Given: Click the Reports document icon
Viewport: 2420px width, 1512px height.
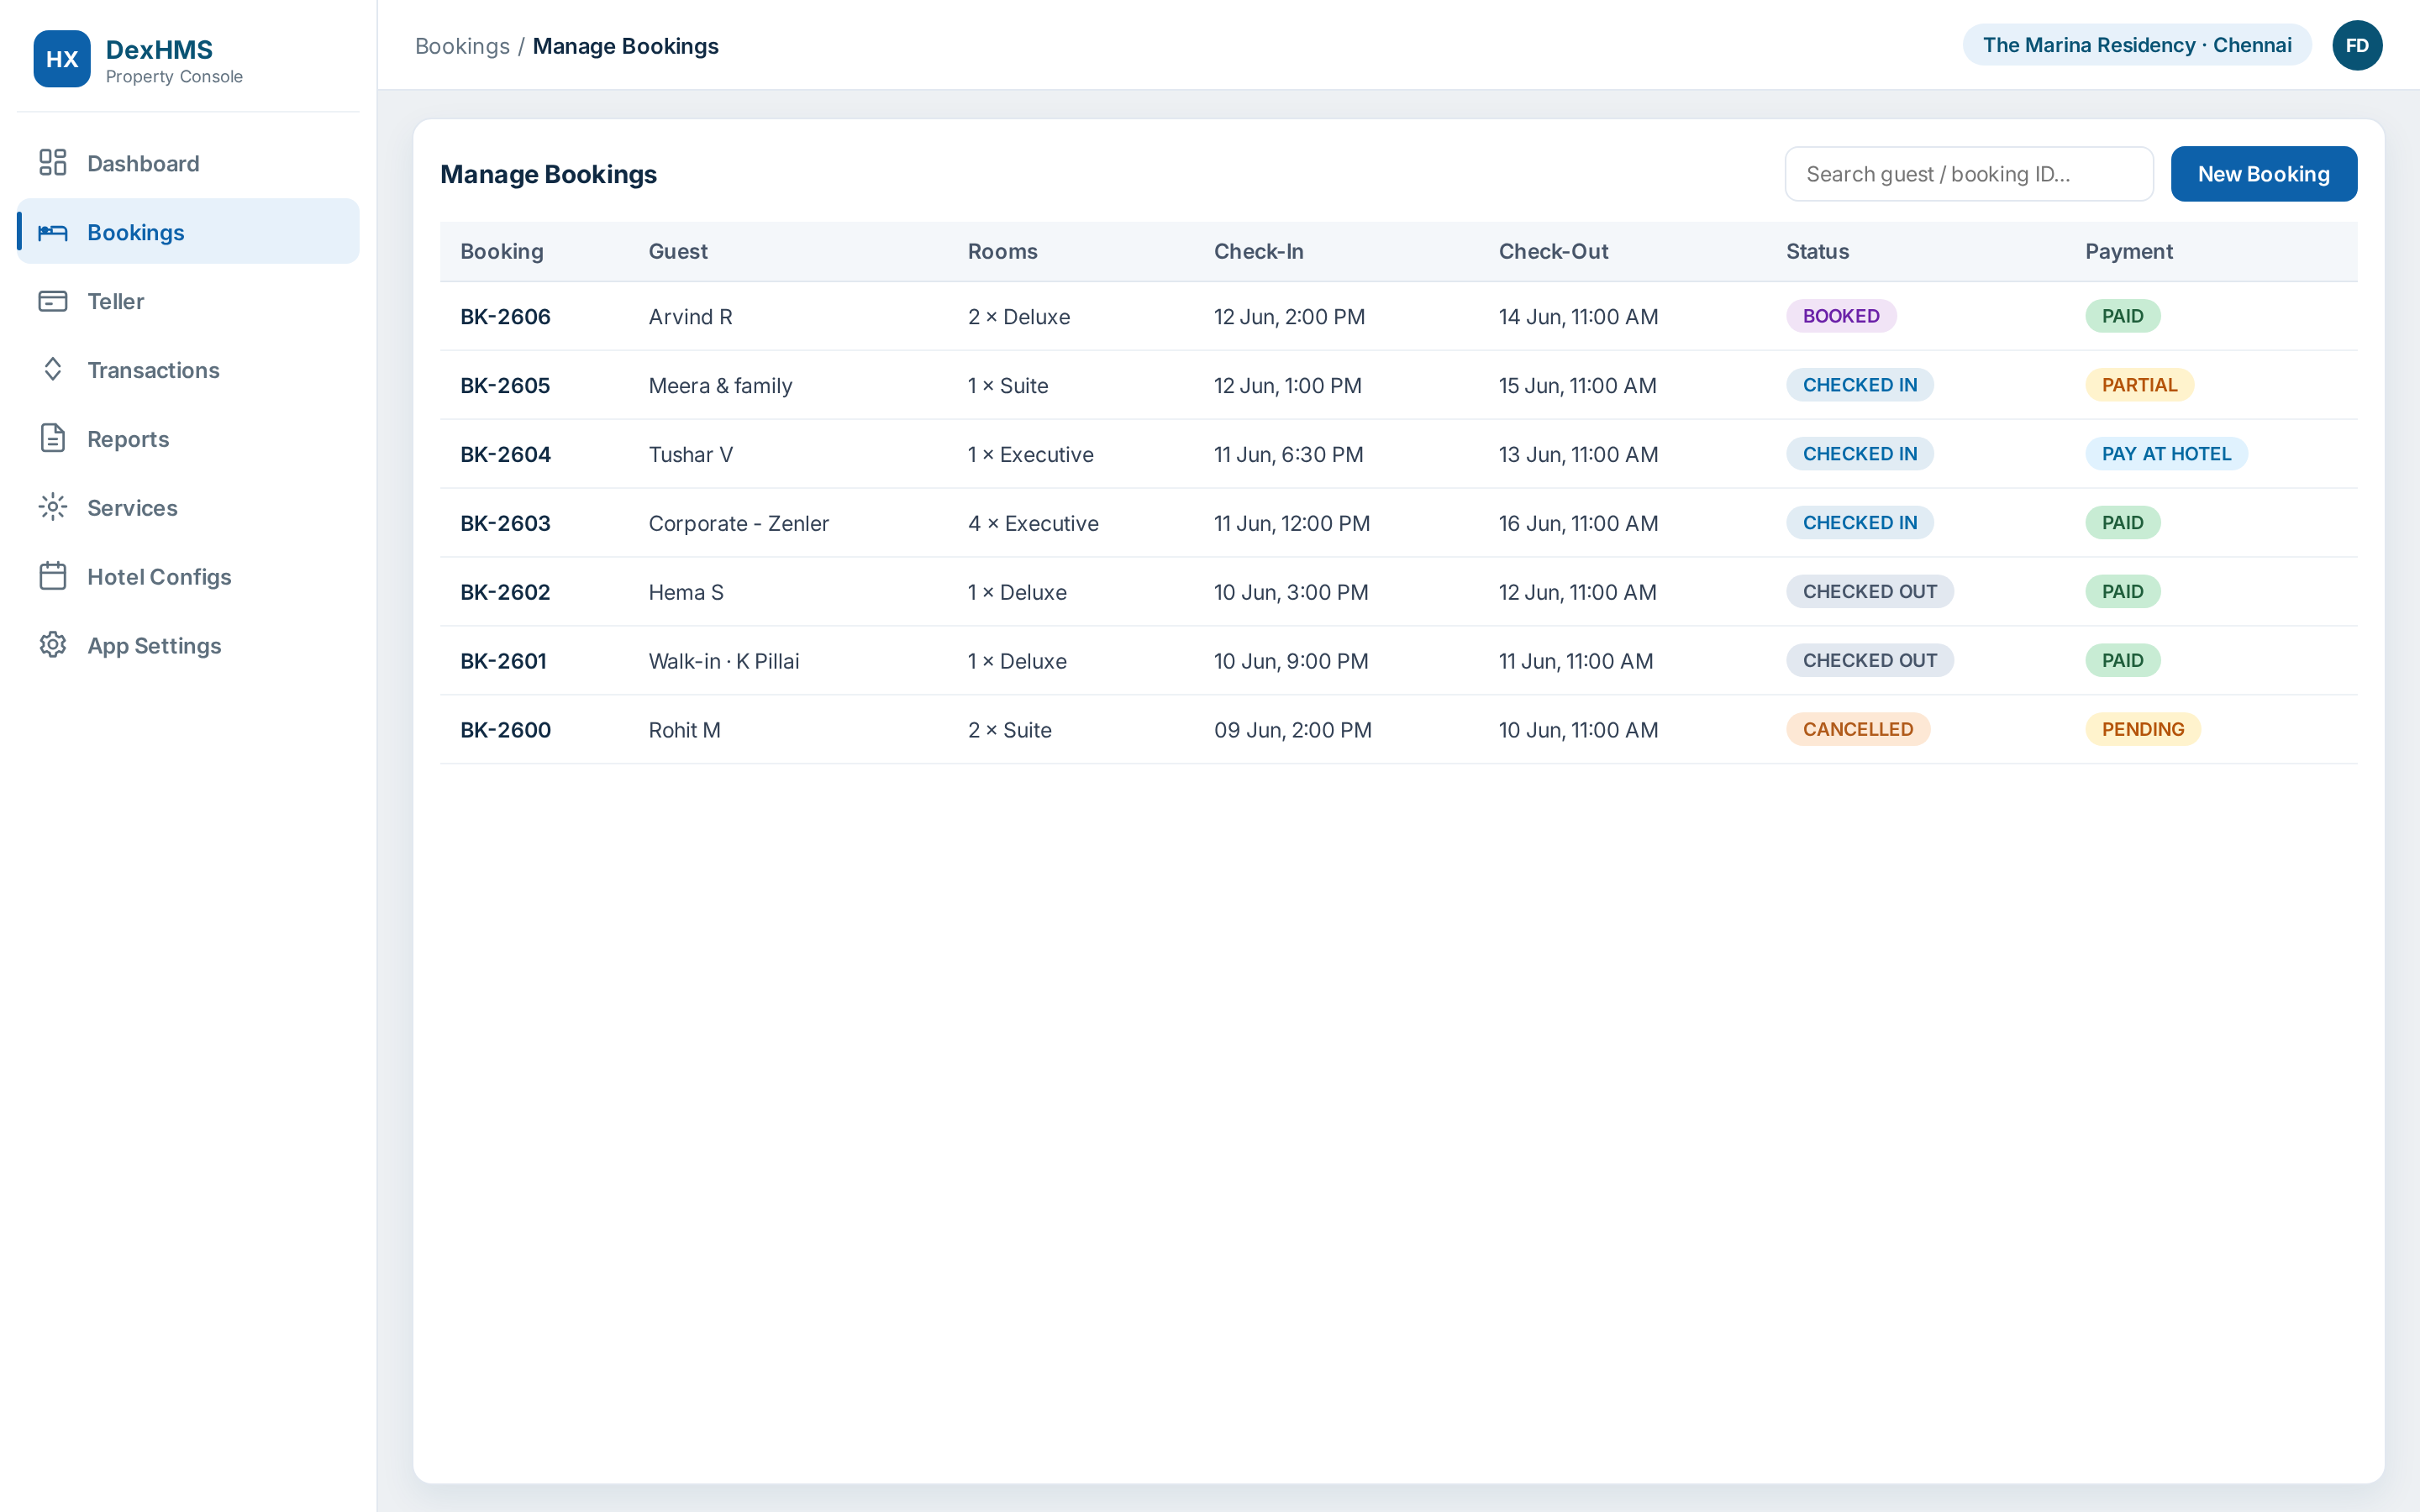Looking at the screenshot, I should [x=53, y=438].
